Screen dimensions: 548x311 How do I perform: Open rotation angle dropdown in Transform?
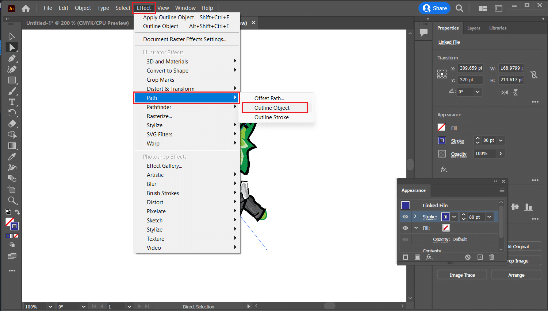click(478, 92)
